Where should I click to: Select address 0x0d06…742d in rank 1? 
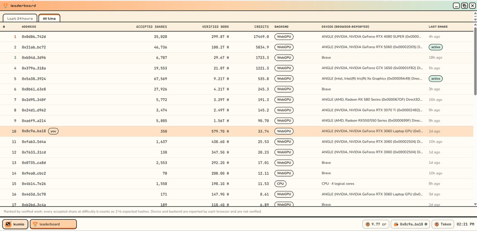tap(34, 37)
